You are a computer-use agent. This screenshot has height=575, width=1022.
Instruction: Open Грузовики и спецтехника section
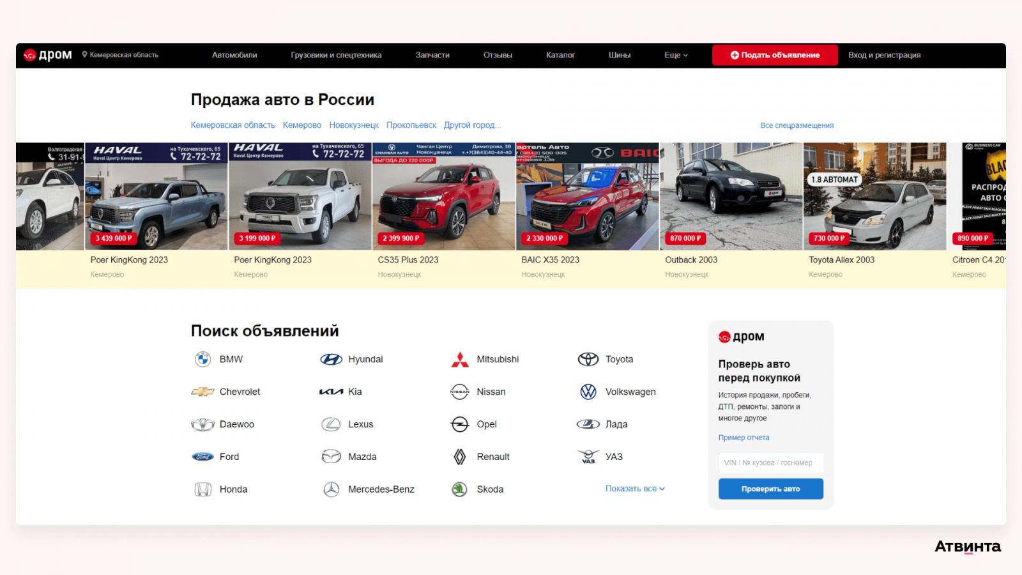point(336,55)
